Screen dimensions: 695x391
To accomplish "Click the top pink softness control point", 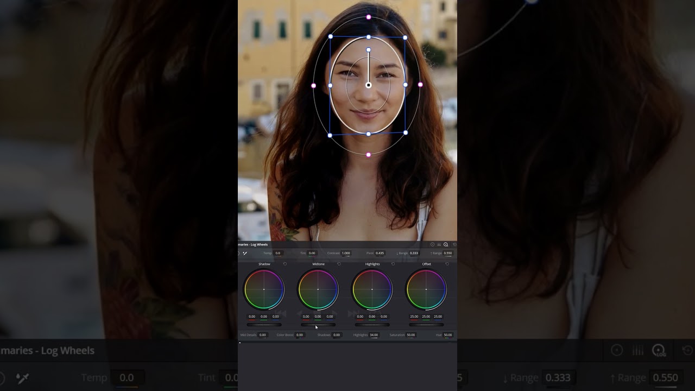I will (369, 17).
